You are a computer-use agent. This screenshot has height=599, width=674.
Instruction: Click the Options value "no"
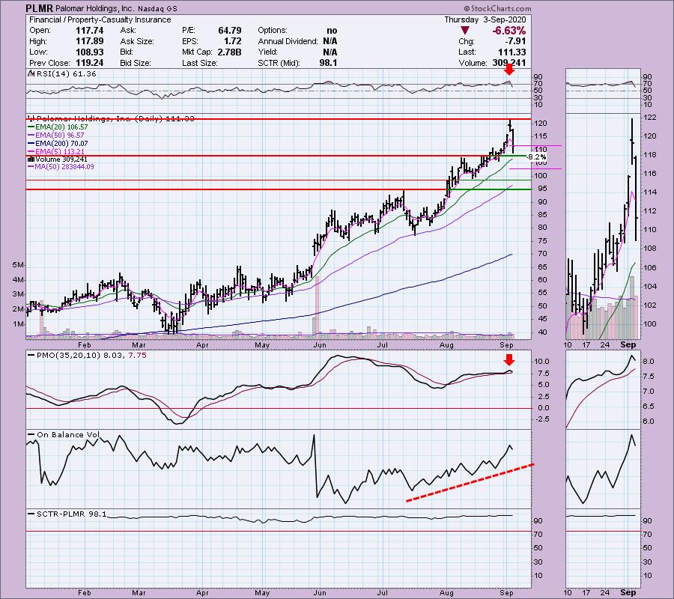pos(332,31)
